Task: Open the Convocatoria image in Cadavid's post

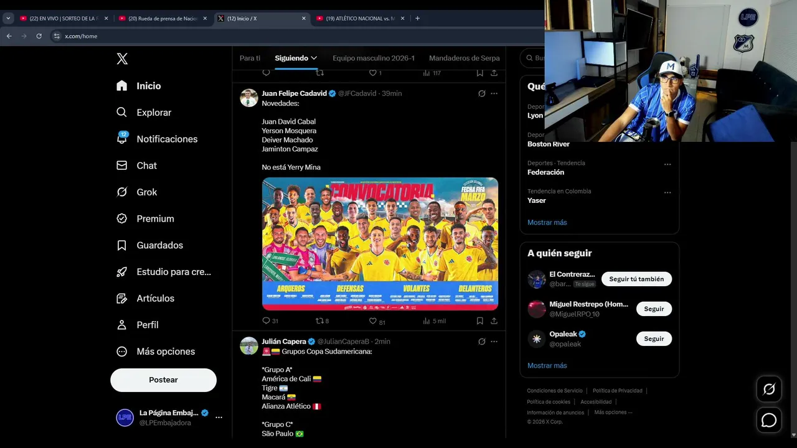Action: pos(380,244)
